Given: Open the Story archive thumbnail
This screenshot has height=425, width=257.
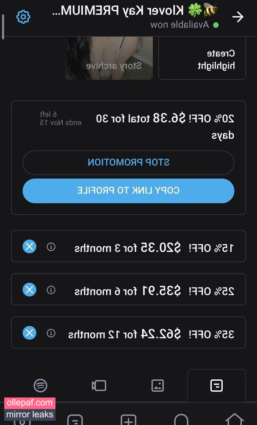Looking at the screenshot, I should point(109,58).
